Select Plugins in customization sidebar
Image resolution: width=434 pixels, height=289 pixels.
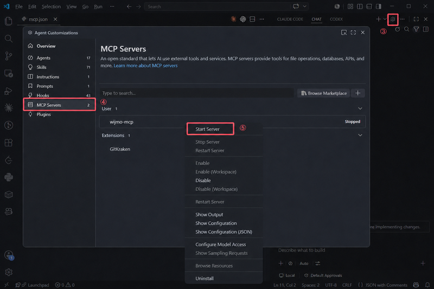tap(60, 114)
